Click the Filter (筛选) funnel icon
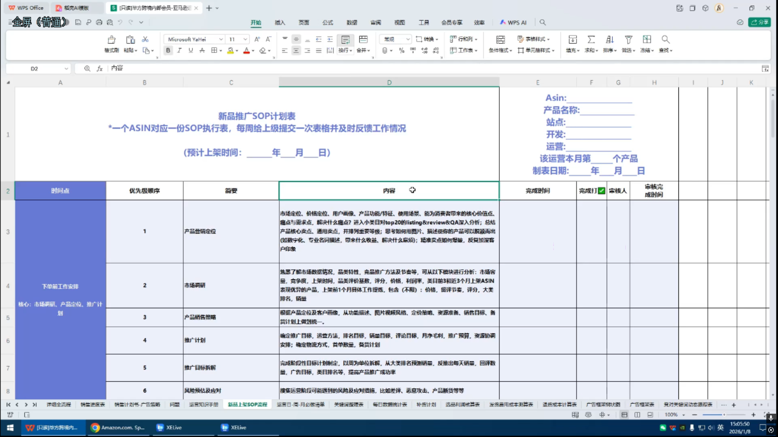Viewport: 778px width, 437px height. click(628, 40)
